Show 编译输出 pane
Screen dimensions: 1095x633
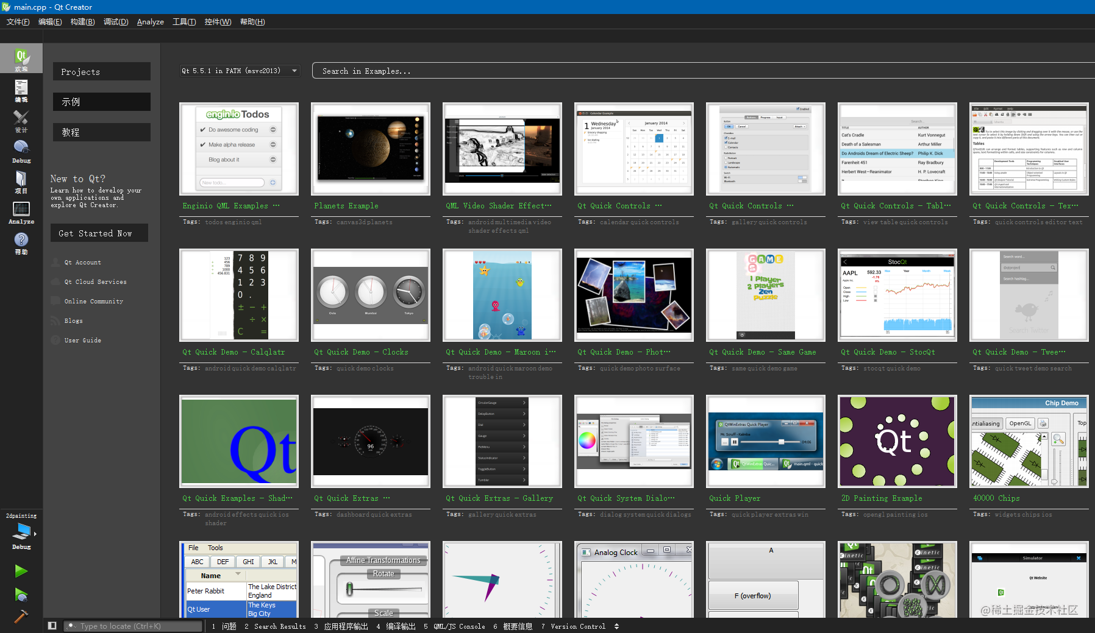tap(396, 626)
